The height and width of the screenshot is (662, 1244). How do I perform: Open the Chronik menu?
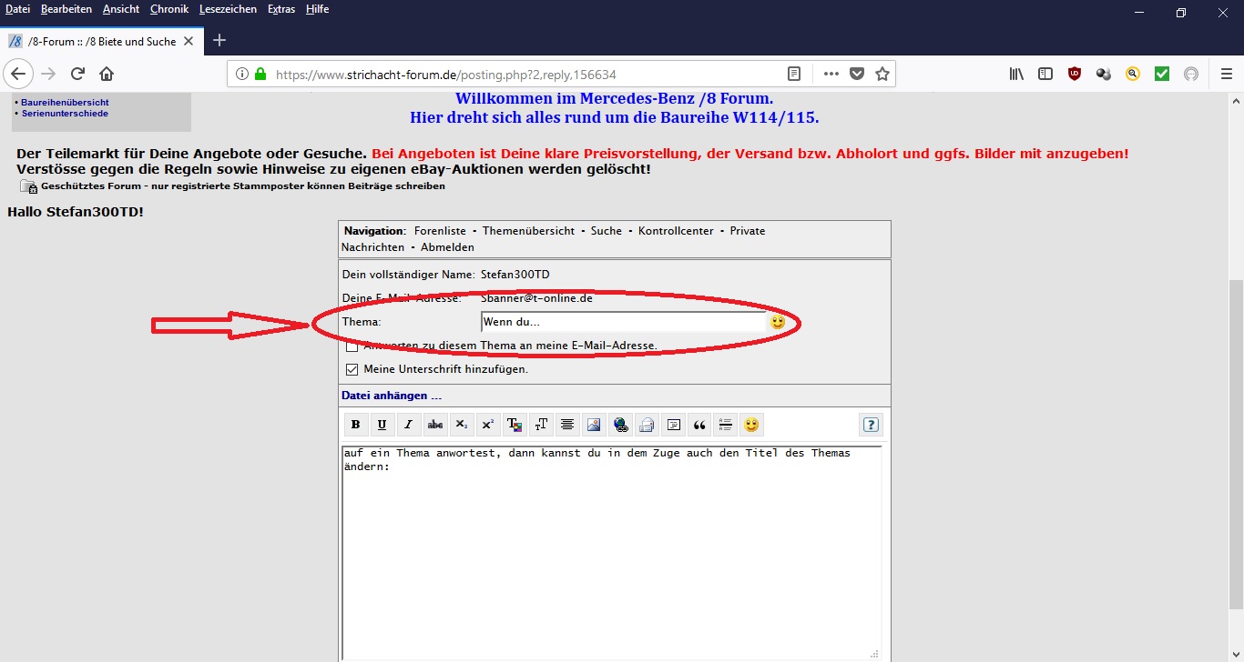[169, 9]
